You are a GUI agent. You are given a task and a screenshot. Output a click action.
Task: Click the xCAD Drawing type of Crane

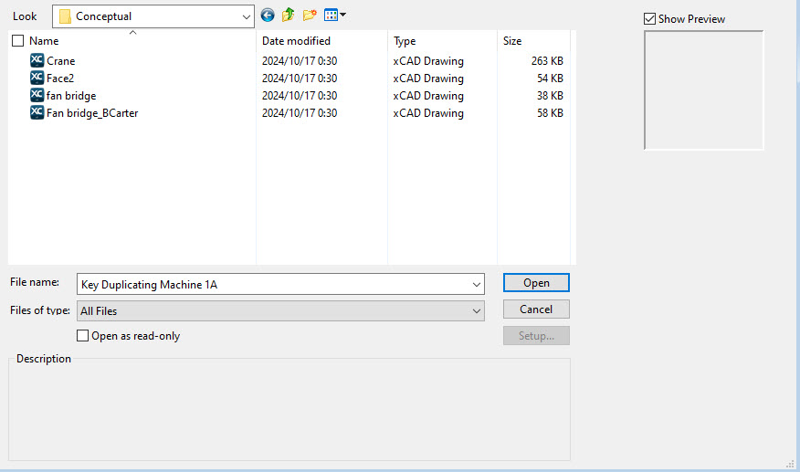click(x=428, y=61)
